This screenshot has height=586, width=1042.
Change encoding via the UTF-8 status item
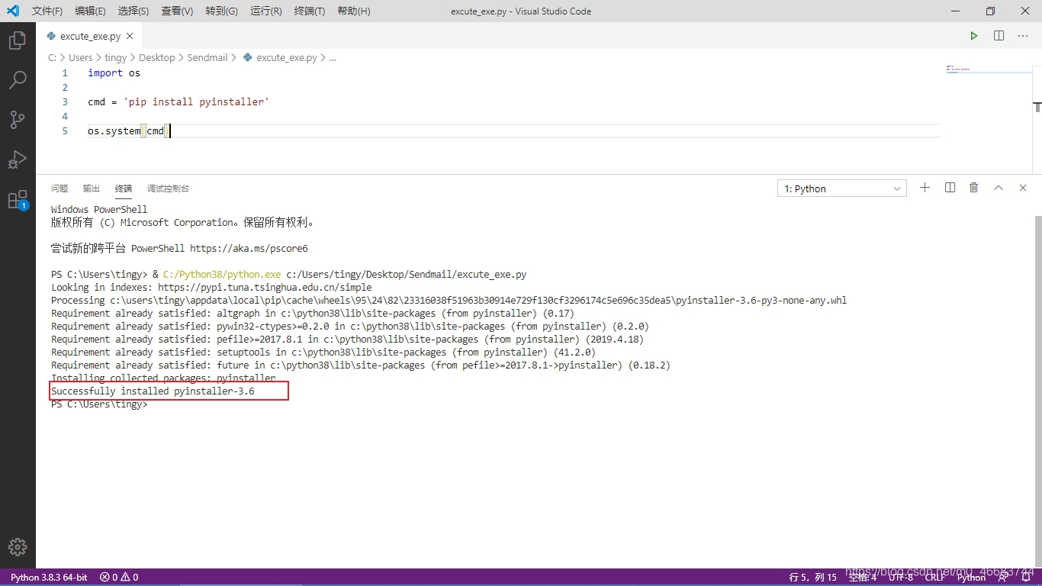pos(900,578)
